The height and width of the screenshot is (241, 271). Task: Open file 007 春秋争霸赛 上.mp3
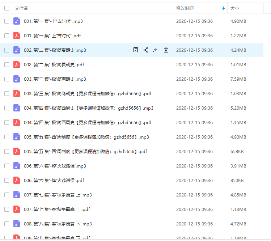(x=58, y=195)
